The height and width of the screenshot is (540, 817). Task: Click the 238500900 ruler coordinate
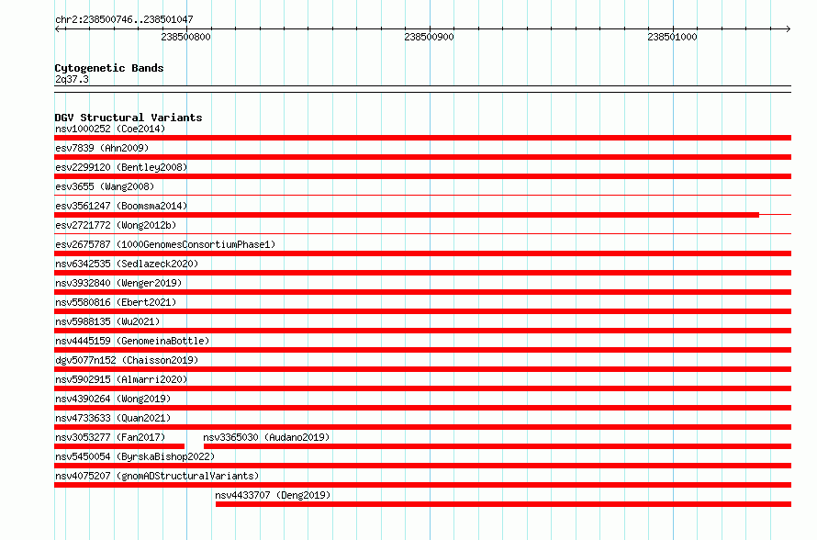pyautogui.click(x=430, y=37)
